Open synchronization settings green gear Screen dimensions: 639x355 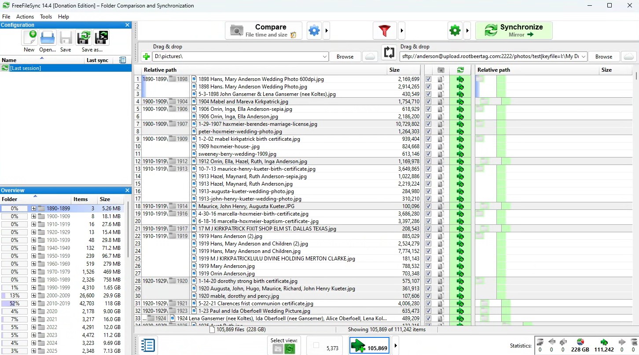455,31
